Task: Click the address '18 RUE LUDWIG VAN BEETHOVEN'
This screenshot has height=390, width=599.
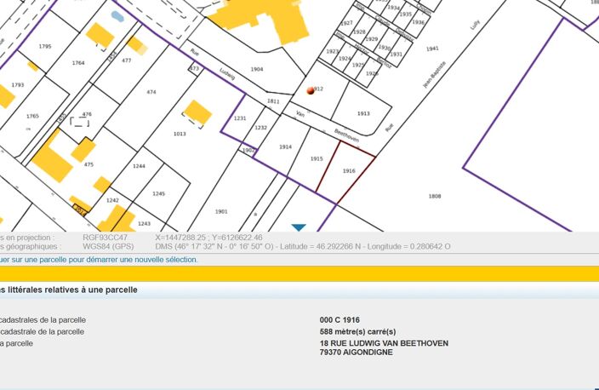Action: 384,343
